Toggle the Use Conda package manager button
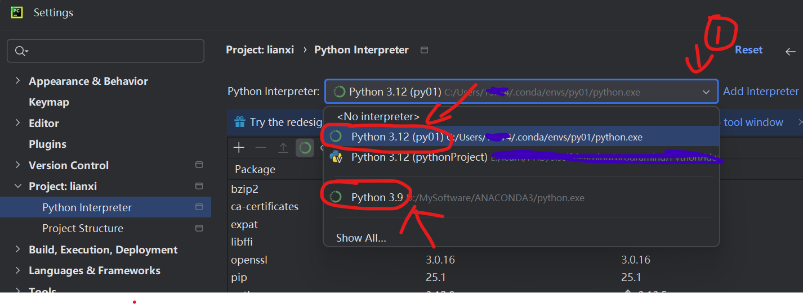803x304 pixels. (305, 148)
